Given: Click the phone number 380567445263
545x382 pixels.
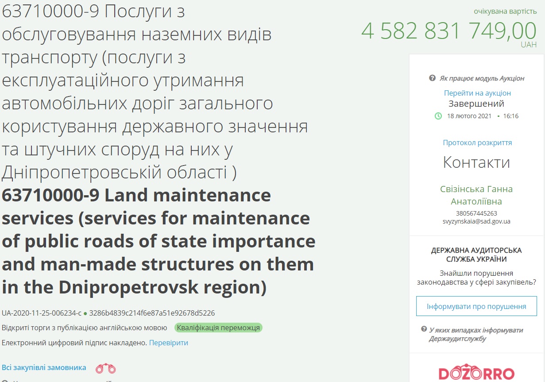Looking at the screenshot, I should click(476, 213).
